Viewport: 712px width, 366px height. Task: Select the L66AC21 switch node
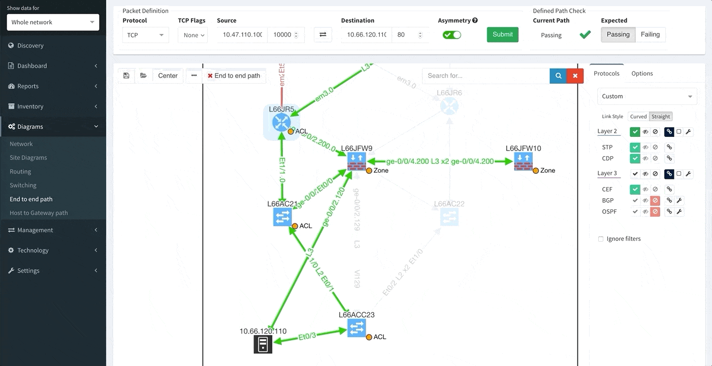tap(282, 217)
